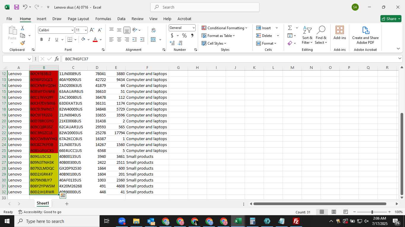Increase decimal places
The width and height of the screenshot is (405, 227).
[x=172, y=43]
